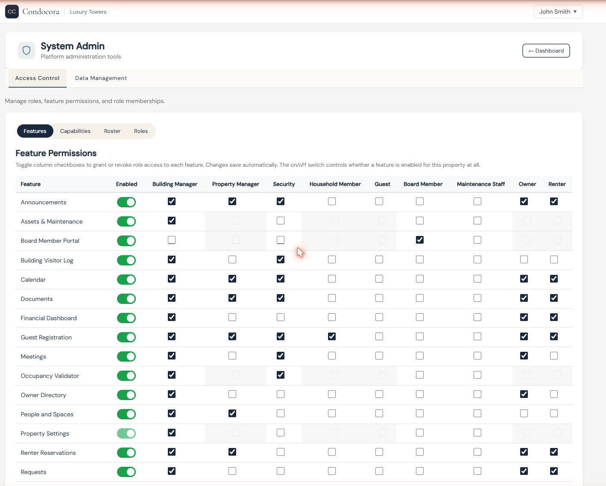This screenshot has width=606, height=486.
Task: Turn off the Financial Dashboard switch
Action: click(x=126, y=318)
